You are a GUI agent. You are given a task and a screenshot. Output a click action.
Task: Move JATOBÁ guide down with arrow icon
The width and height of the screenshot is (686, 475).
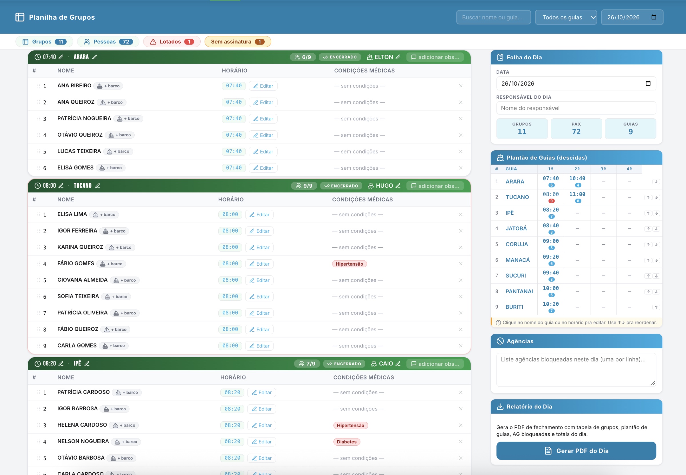pos(656,229)
